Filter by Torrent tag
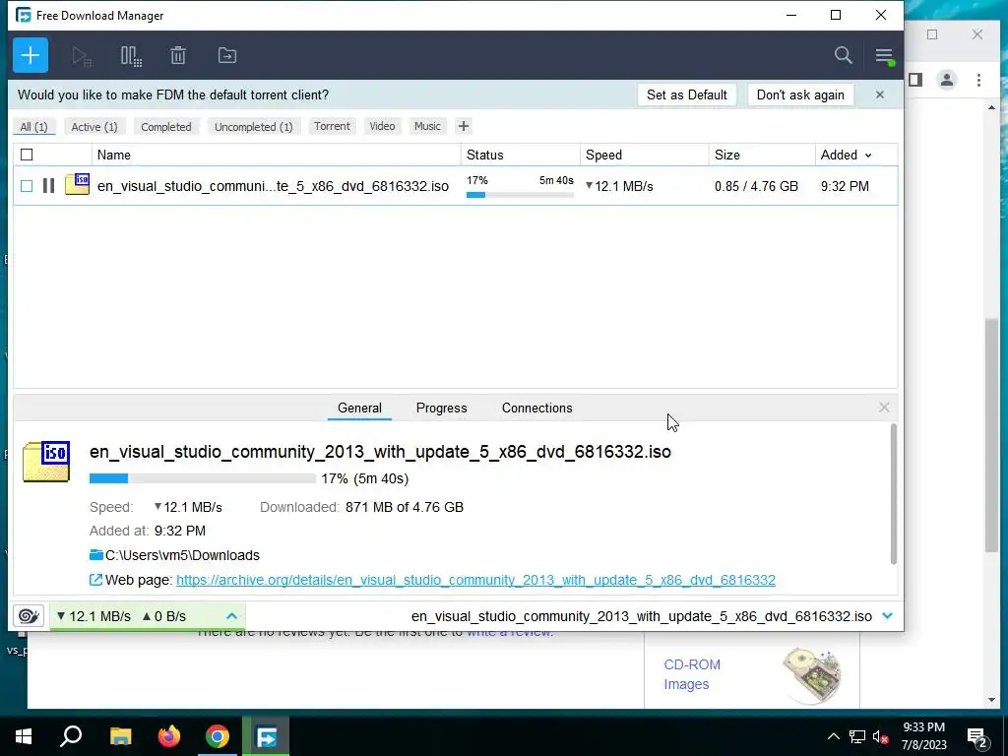Viewport: 1008px width, 756px height. (x=333, y=126)
